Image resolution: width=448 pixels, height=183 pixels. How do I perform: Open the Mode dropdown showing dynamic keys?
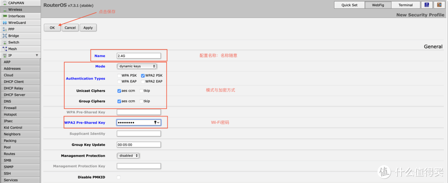click(136, 66)
